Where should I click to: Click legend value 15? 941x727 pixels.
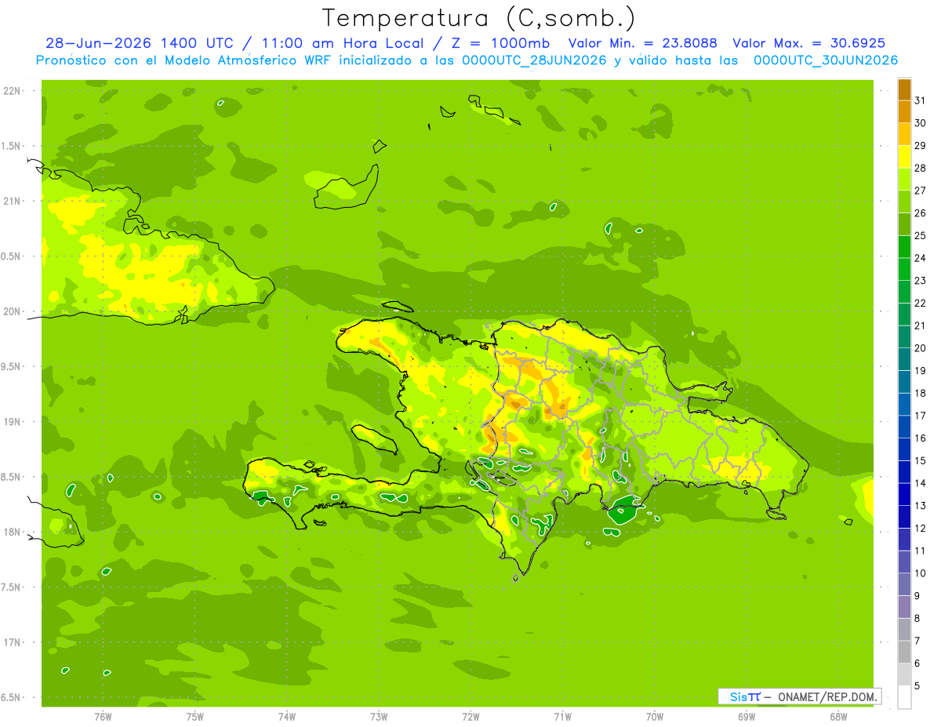coord(921,460)
